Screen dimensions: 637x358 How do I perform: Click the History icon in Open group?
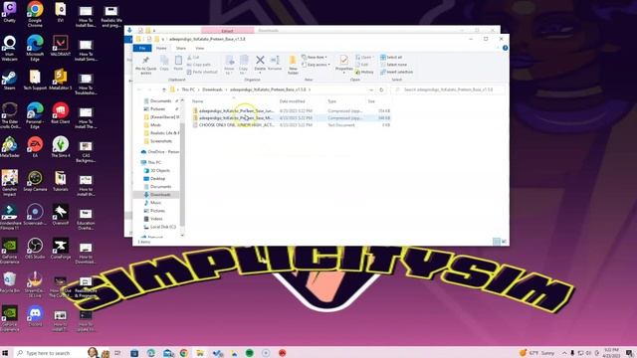click(364, 72)
